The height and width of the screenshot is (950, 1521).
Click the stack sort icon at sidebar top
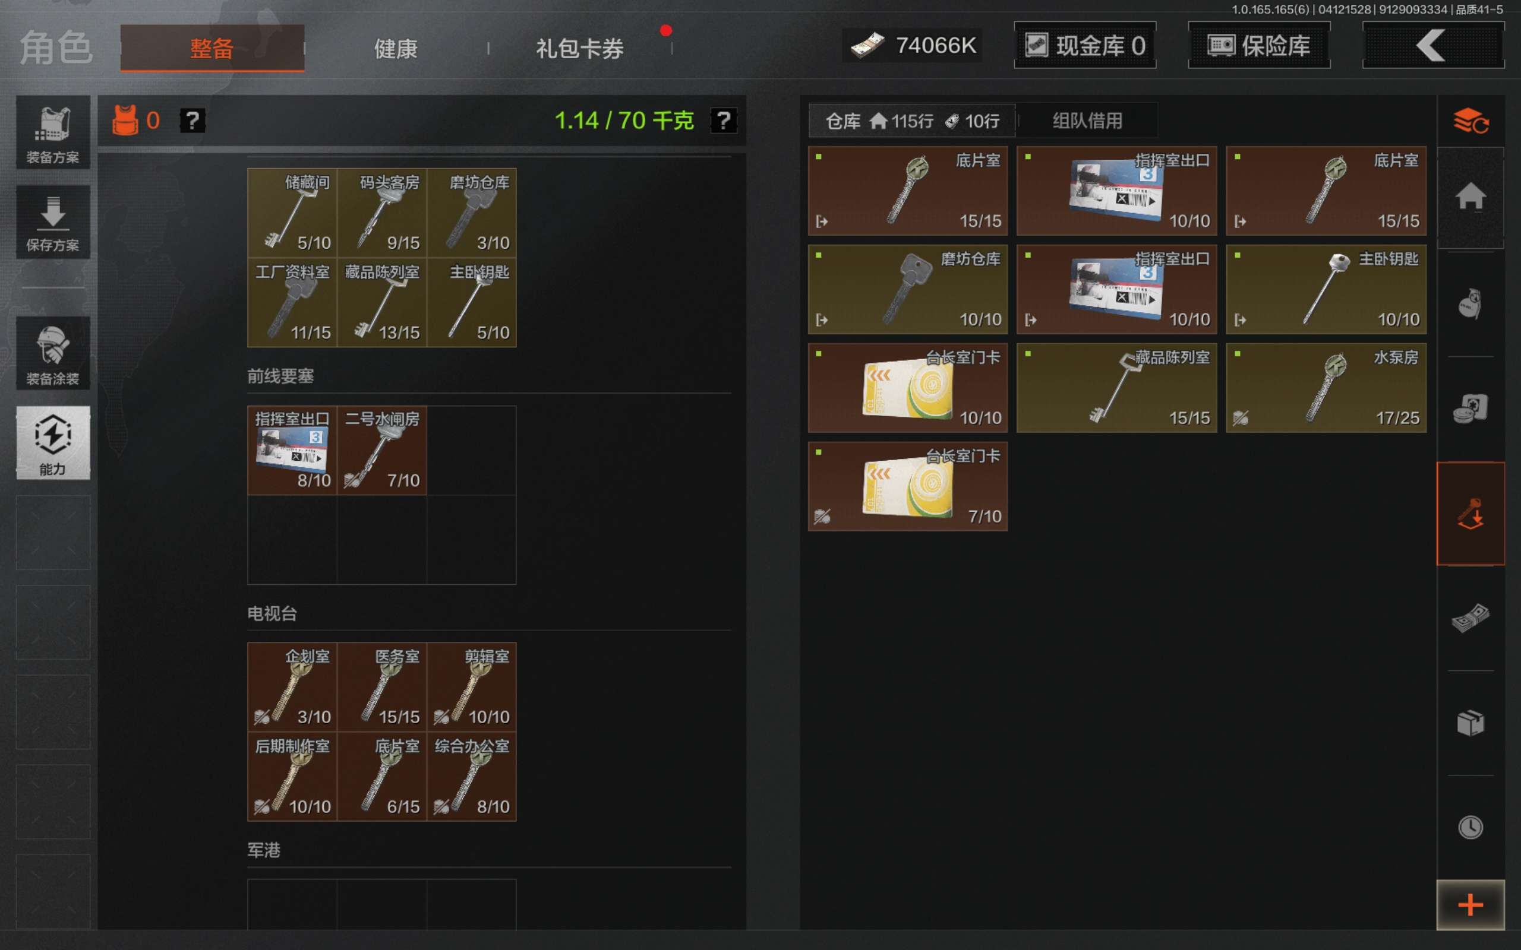(x=1470, y=121)
